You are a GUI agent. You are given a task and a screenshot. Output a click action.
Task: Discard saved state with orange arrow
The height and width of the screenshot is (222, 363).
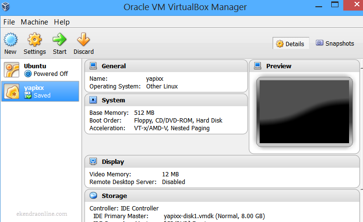pos(83,39)
